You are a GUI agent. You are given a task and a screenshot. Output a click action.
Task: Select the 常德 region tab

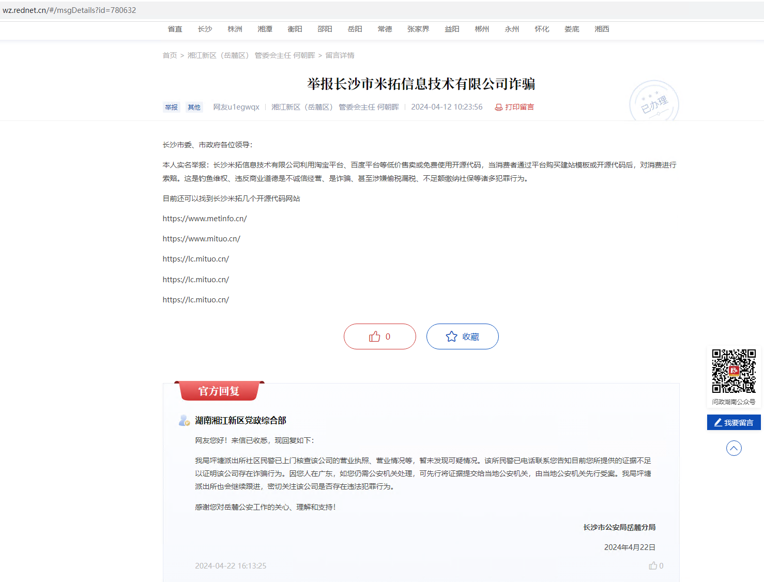[x=385, y=29]
